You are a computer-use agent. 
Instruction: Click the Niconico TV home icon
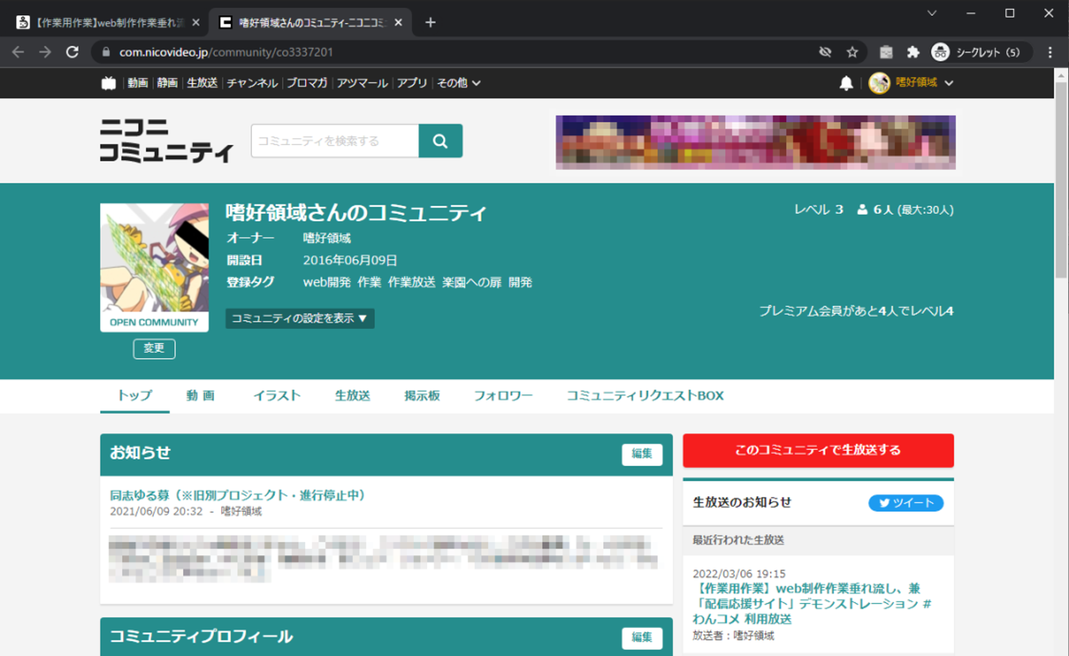tap(109, 83)
